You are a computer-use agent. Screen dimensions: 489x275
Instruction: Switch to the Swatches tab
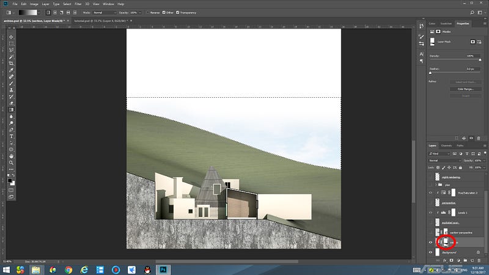point(446,23)
